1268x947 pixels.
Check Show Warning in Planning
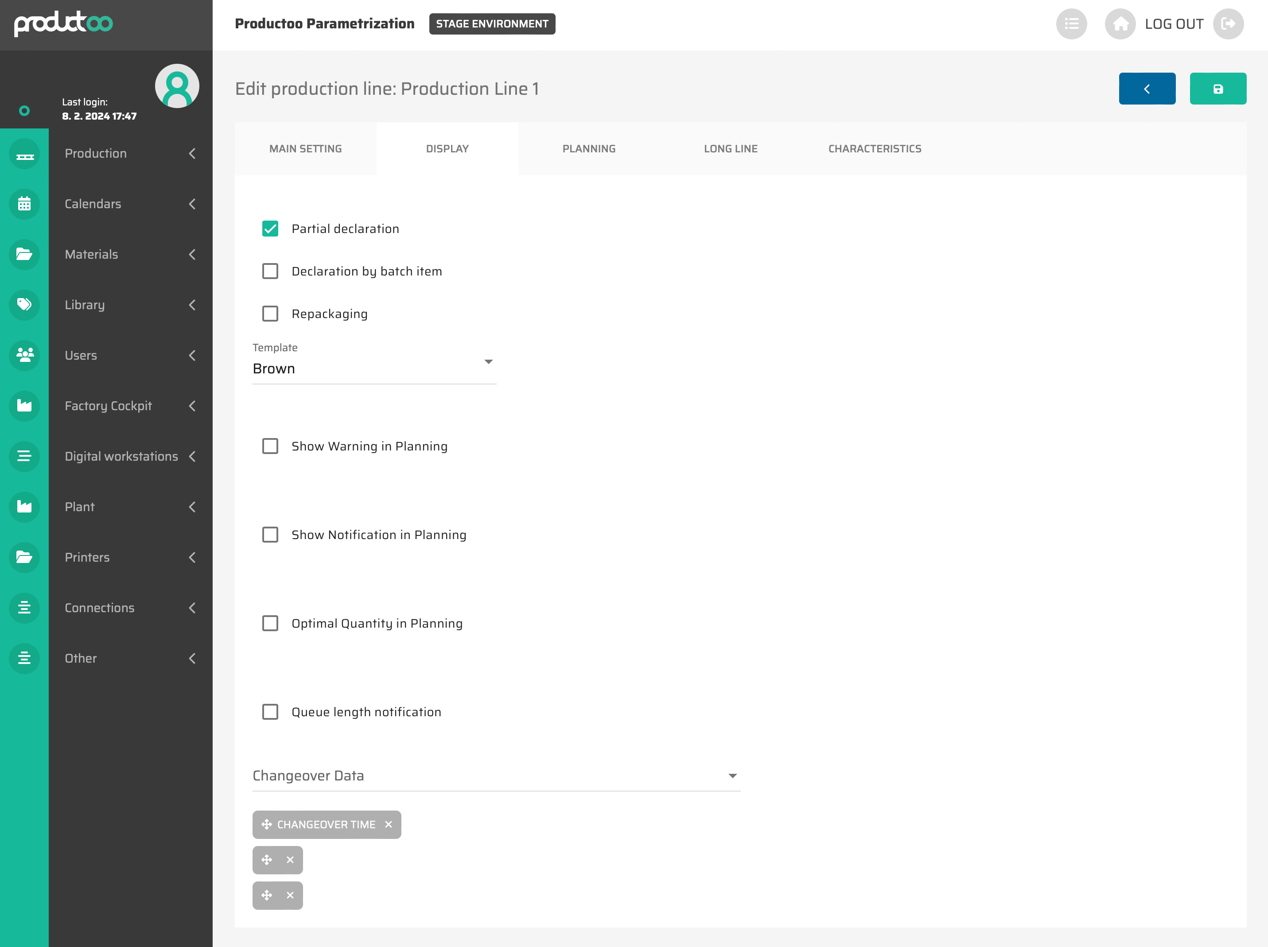270,446
